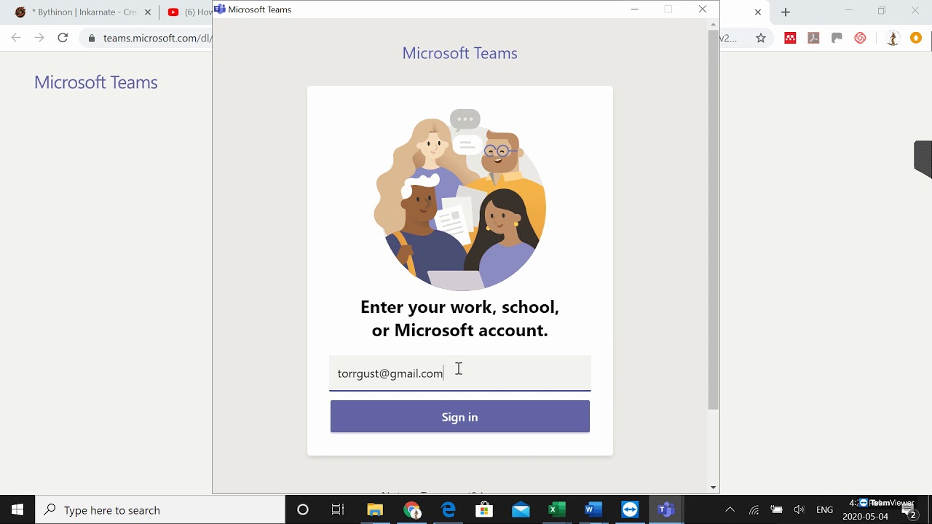Bookmark this page with star icon
Viewport: 932px width, 524px height.
761,38
